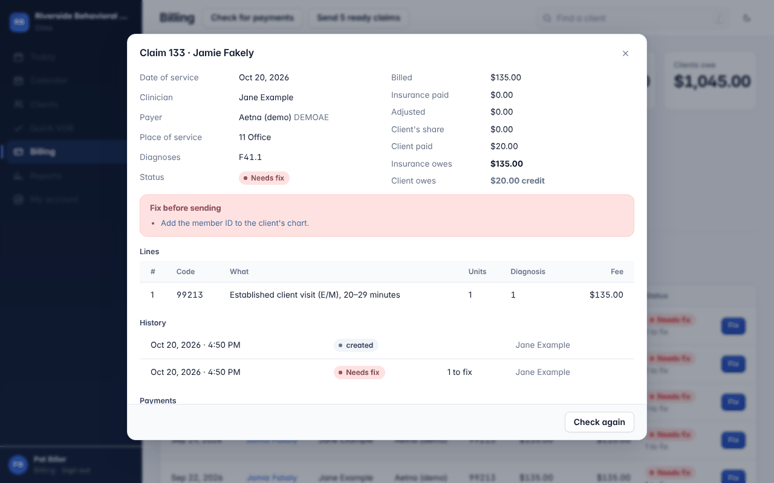Click the Client's share amount $0.00
This screenshot has width=774, height=483.
pyautogui.click(x=502, y=129)
